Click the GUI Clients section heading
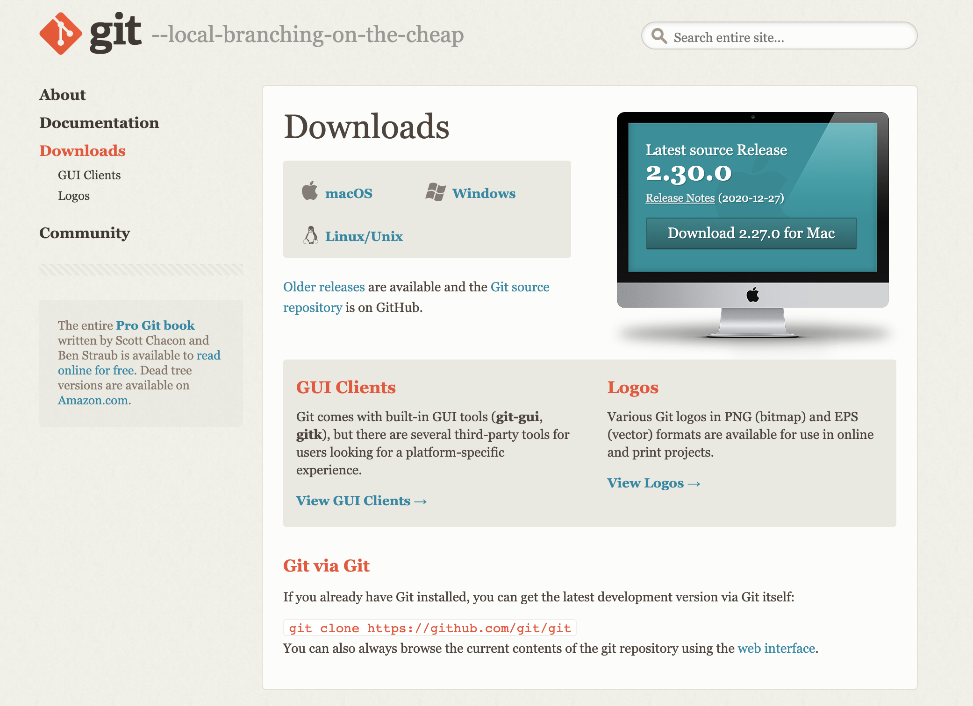This screenshot has width=973, height=706. (x=346, y=388)
